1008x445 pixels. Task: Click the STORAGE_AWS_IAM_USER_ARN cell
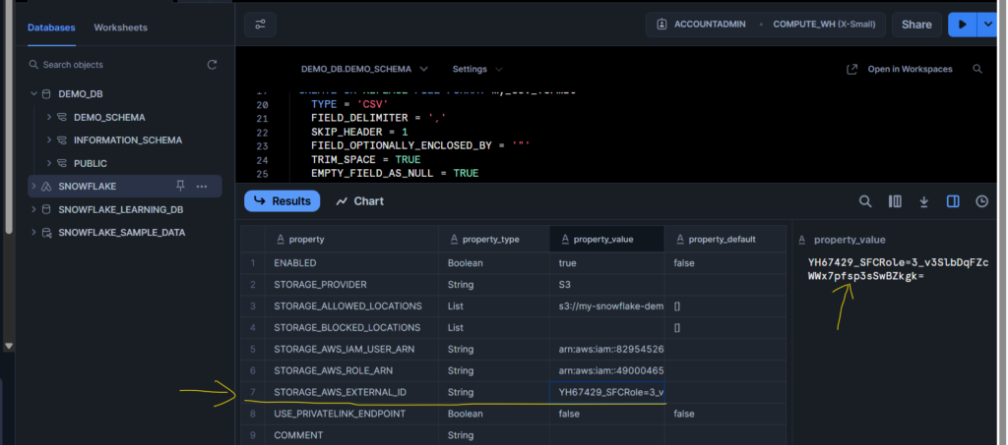[x=351, y=350]
